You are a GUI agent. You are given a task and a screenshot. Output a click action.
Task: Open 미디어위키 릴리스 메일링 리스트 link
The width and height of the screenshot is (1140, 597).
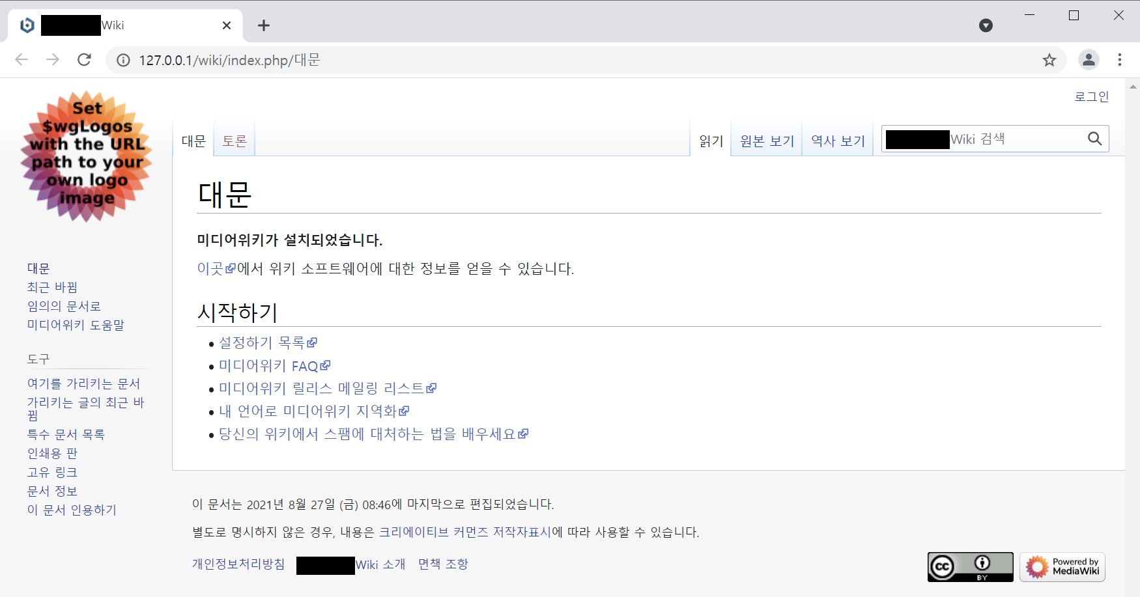point(327,388)
